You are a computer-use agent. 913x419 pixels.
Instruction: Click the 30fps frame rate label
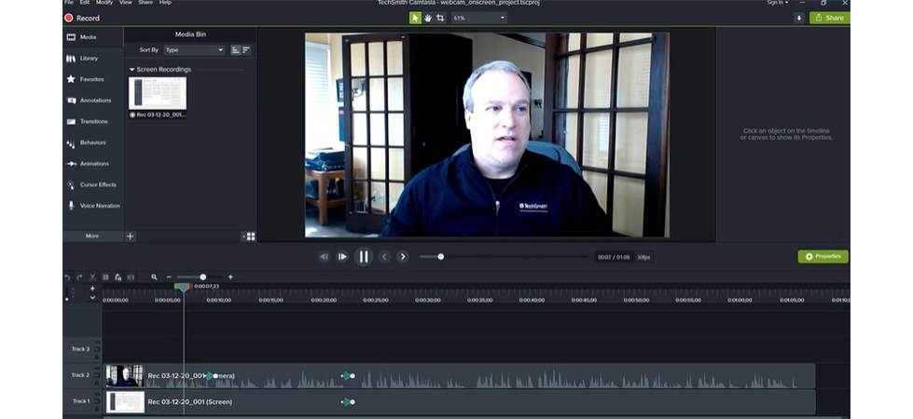pyautogui.click(x=643, y=257)
